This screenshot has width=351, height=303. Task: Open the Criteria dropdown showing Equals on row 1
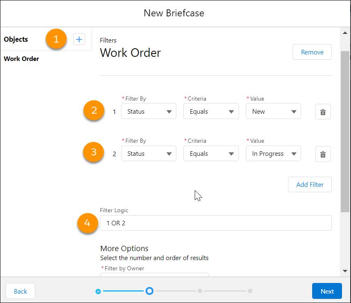coord(211,111)
